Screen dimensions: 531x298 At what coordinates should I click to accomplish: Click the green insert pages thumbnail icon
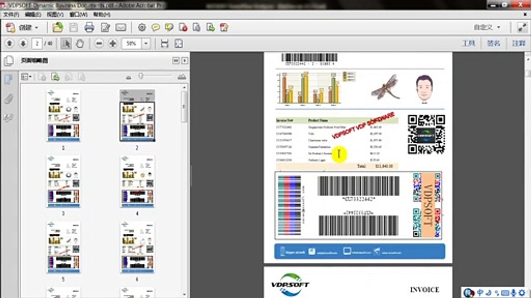[x=55, y=77]
